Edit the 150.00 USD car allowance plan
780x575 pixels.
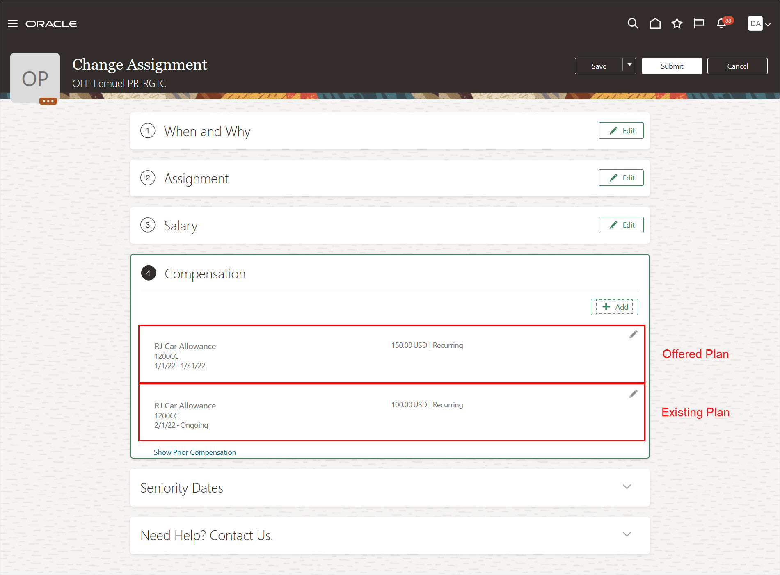pyautogui.click(x=633, y=335)
